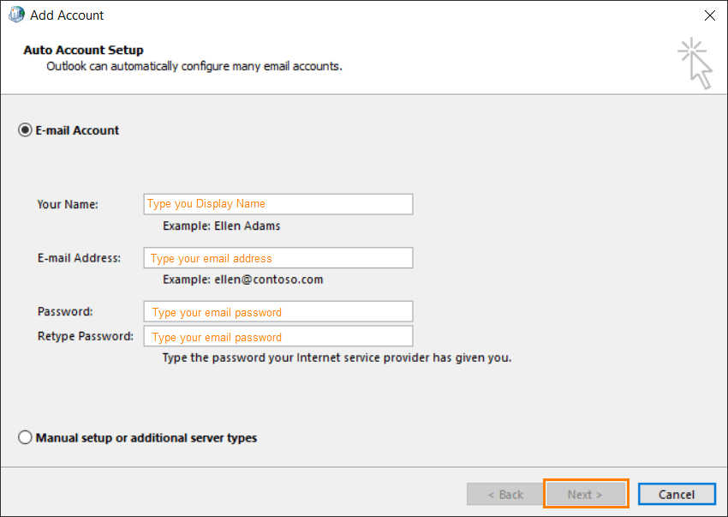Image resolution: width=728 pixels, height=517 pixels.
Task: Click the Password entry field
Action: 277,311
